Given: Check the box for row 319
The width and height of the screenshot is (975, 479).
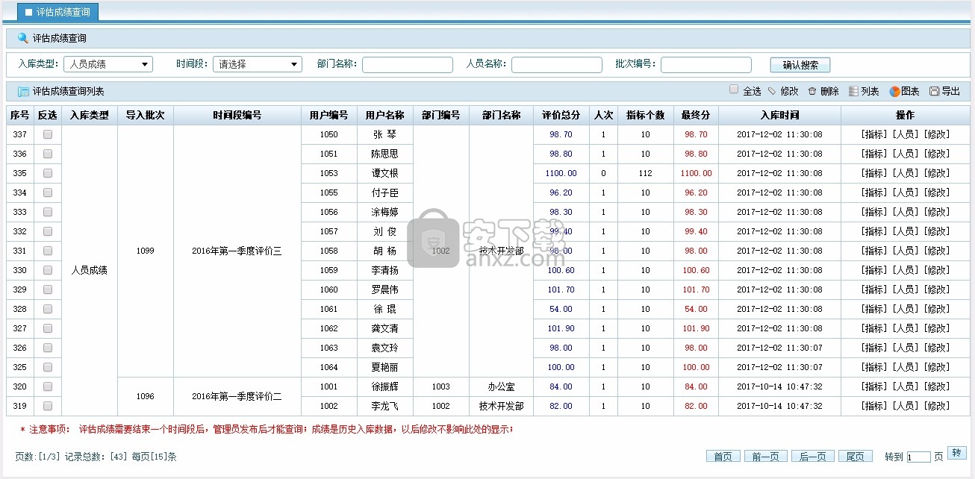Looking at the screenshot, I should pyautogui.click(x=48, y=406).
